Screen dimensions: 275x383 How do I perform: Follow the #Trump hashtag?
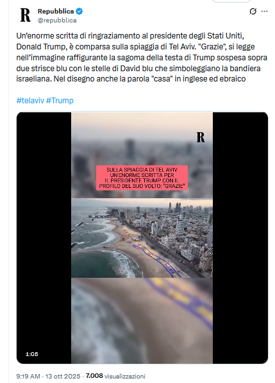coord(60,100)
